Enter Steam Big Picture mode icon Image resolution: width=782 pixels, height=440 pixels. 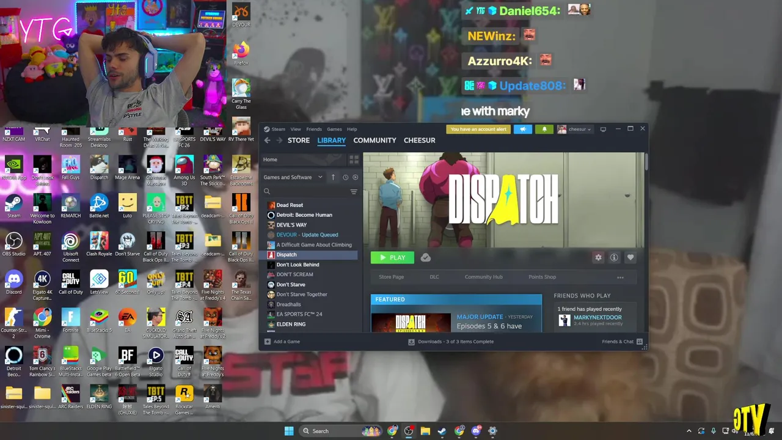tap(603, 129)
